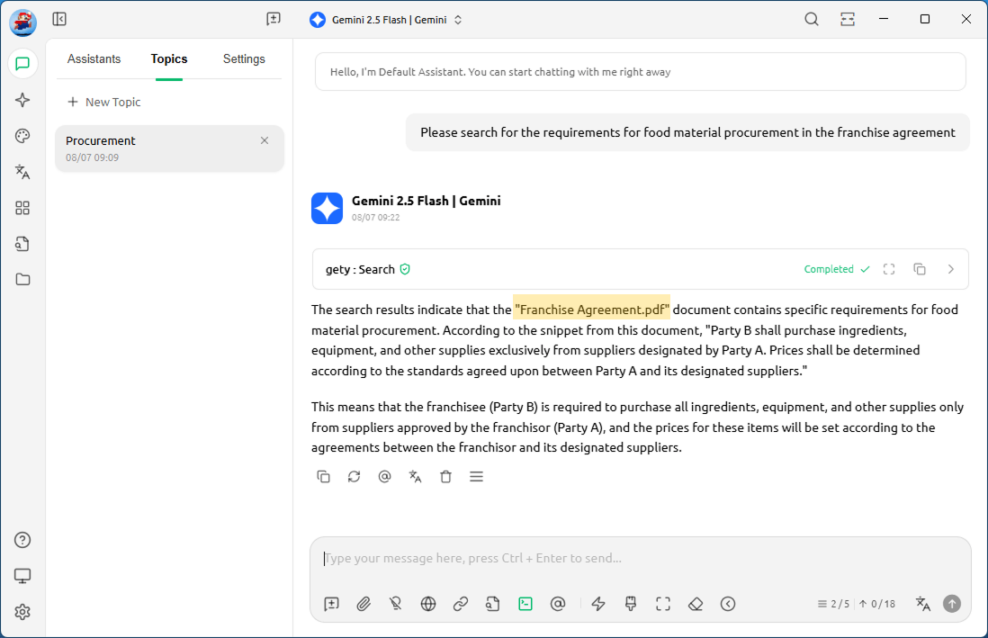988x638 pixels.
Task: Select knowledge base in input toolbar
Action: (x=493, y=604)
